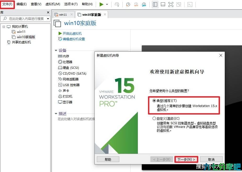Screen dimensions: 242x172
Task: Toggle the library sidebar view icon
Action: tap(155, 4)
